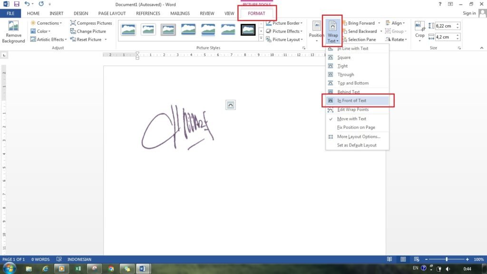Toggle the Move with Text option
This screenshot has width=487, height=274.
tap(351, 119)
